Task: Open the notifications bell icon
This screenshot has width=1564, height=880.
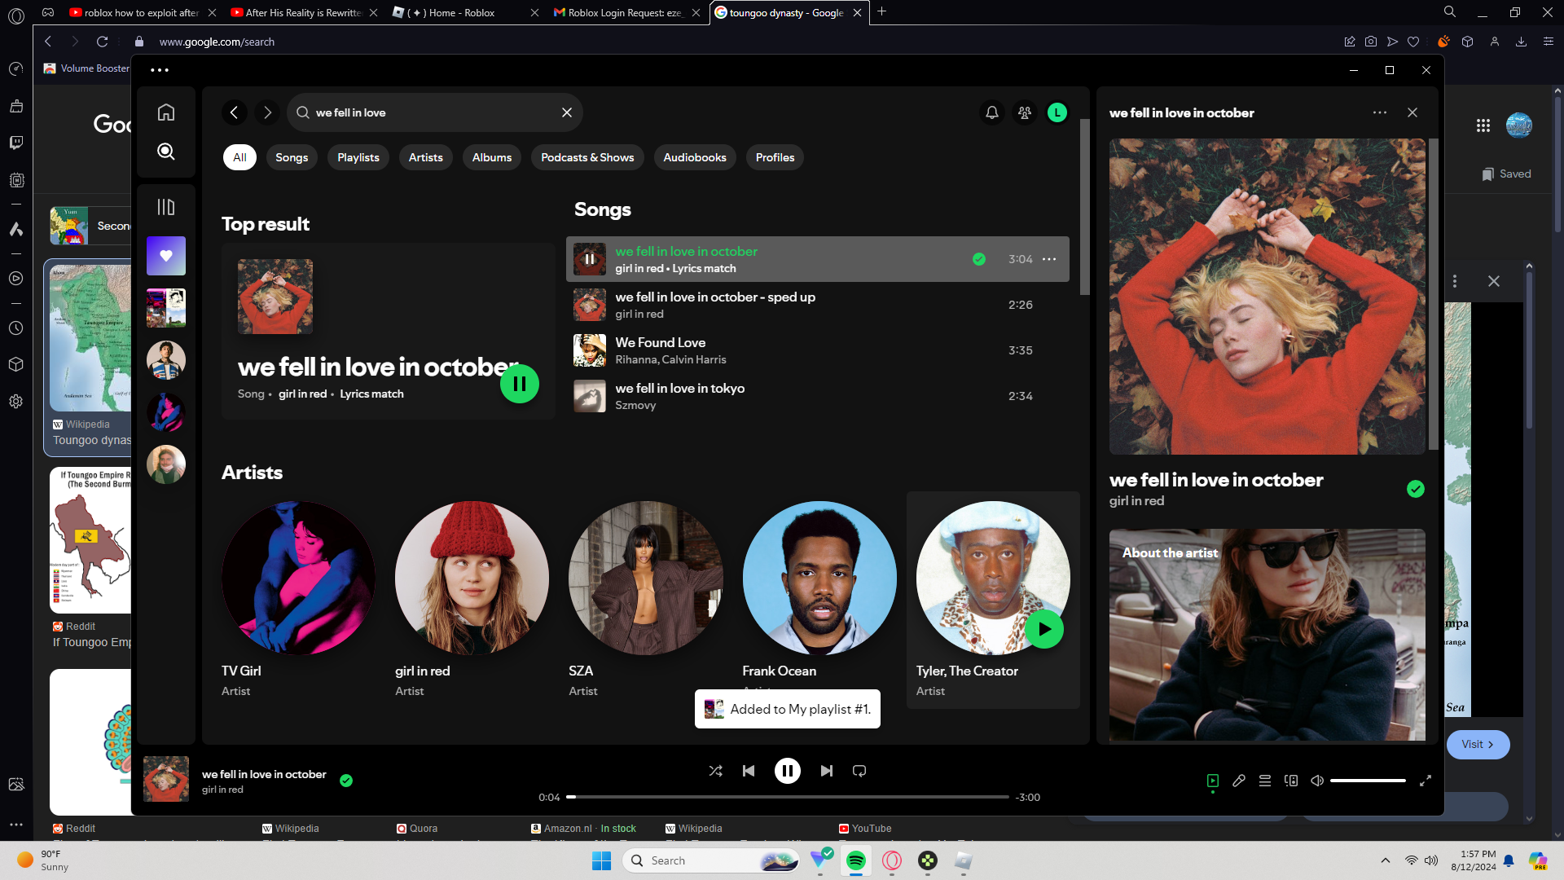Action: pyautogui.click(x=991, y=112)
